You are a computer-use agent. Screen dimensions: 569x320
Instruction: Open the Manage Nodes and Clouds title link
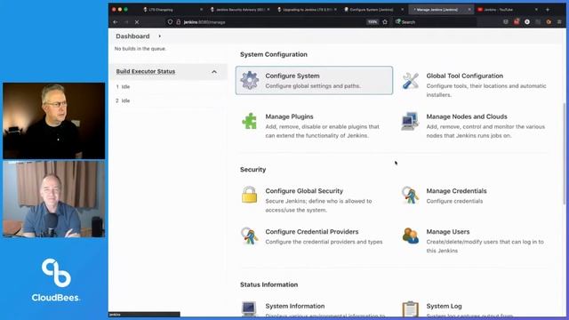[x=467, y=116]
